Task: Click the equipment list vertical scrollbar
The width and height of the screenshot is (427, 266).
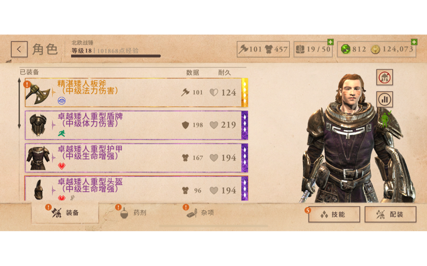Action: (x=19, y=103)
